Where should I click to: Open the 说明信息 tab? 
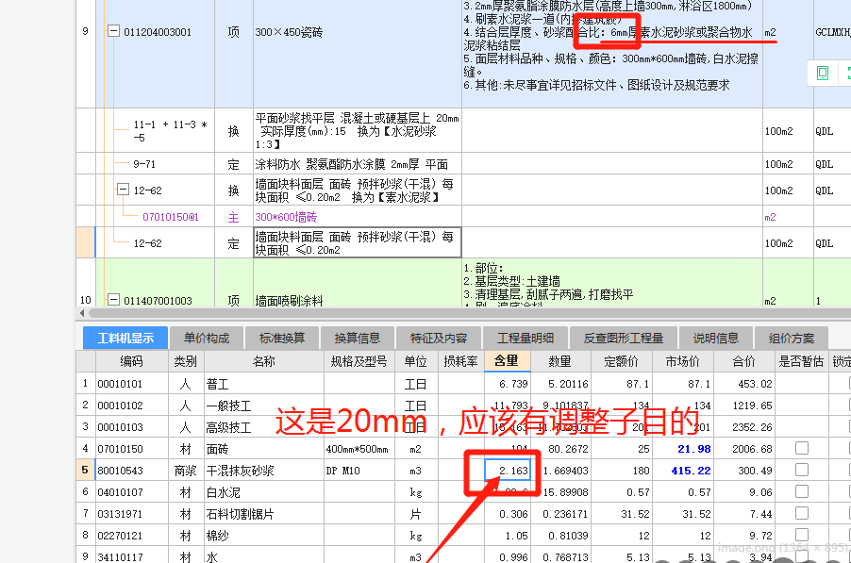pyautogui.click(x=715, y=338)
